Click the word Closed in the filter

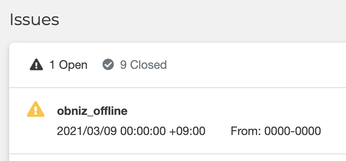(x=148, y=65)
